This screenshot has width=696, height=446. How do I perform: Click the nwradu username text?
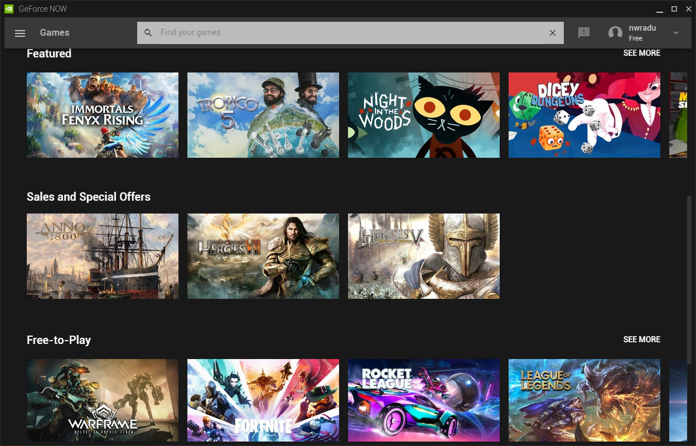pos(642,28)
